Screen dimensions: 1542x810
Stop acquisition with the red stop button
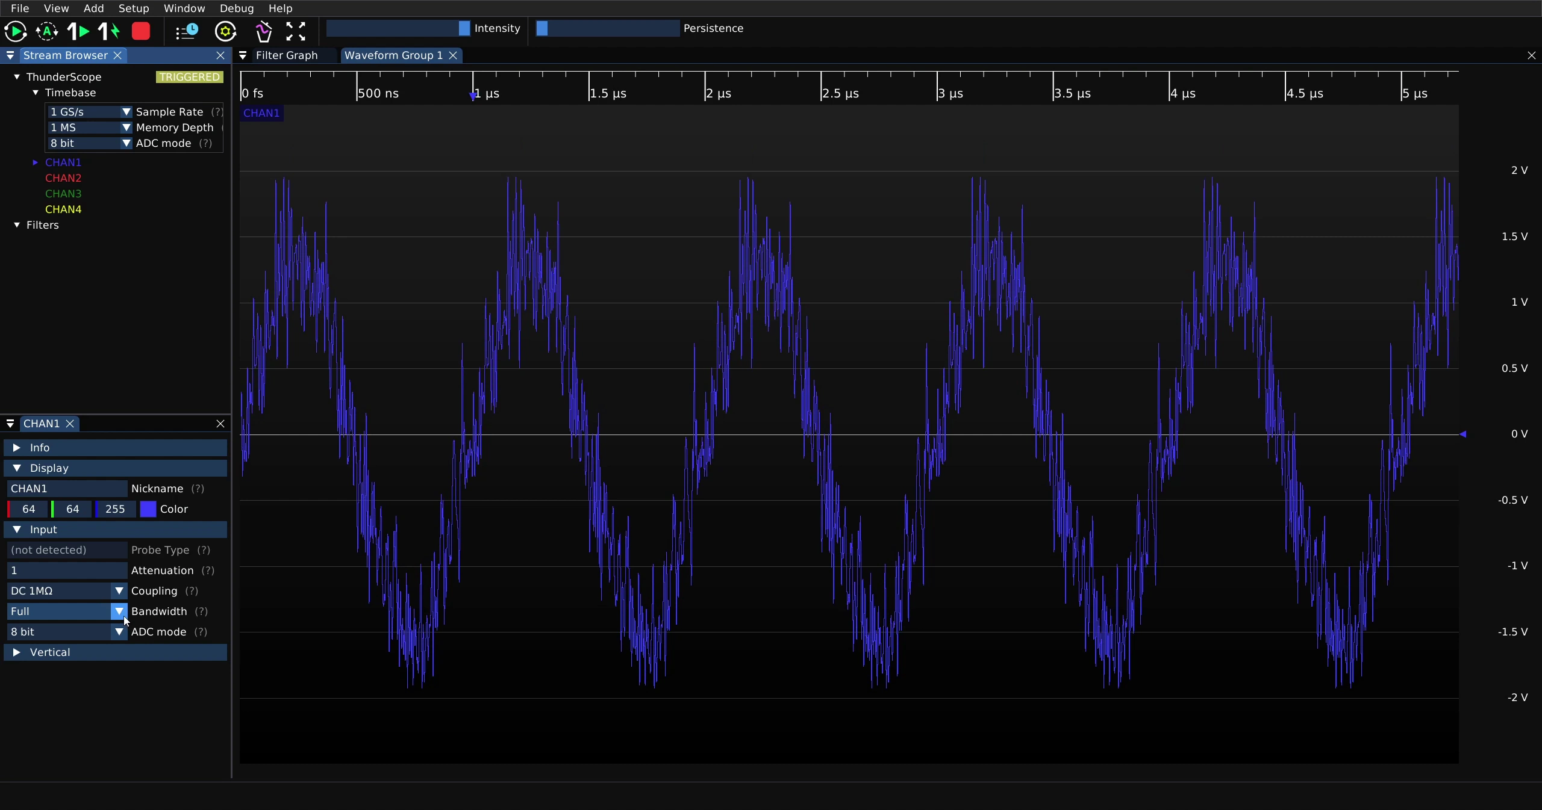[x=141, y=31]
